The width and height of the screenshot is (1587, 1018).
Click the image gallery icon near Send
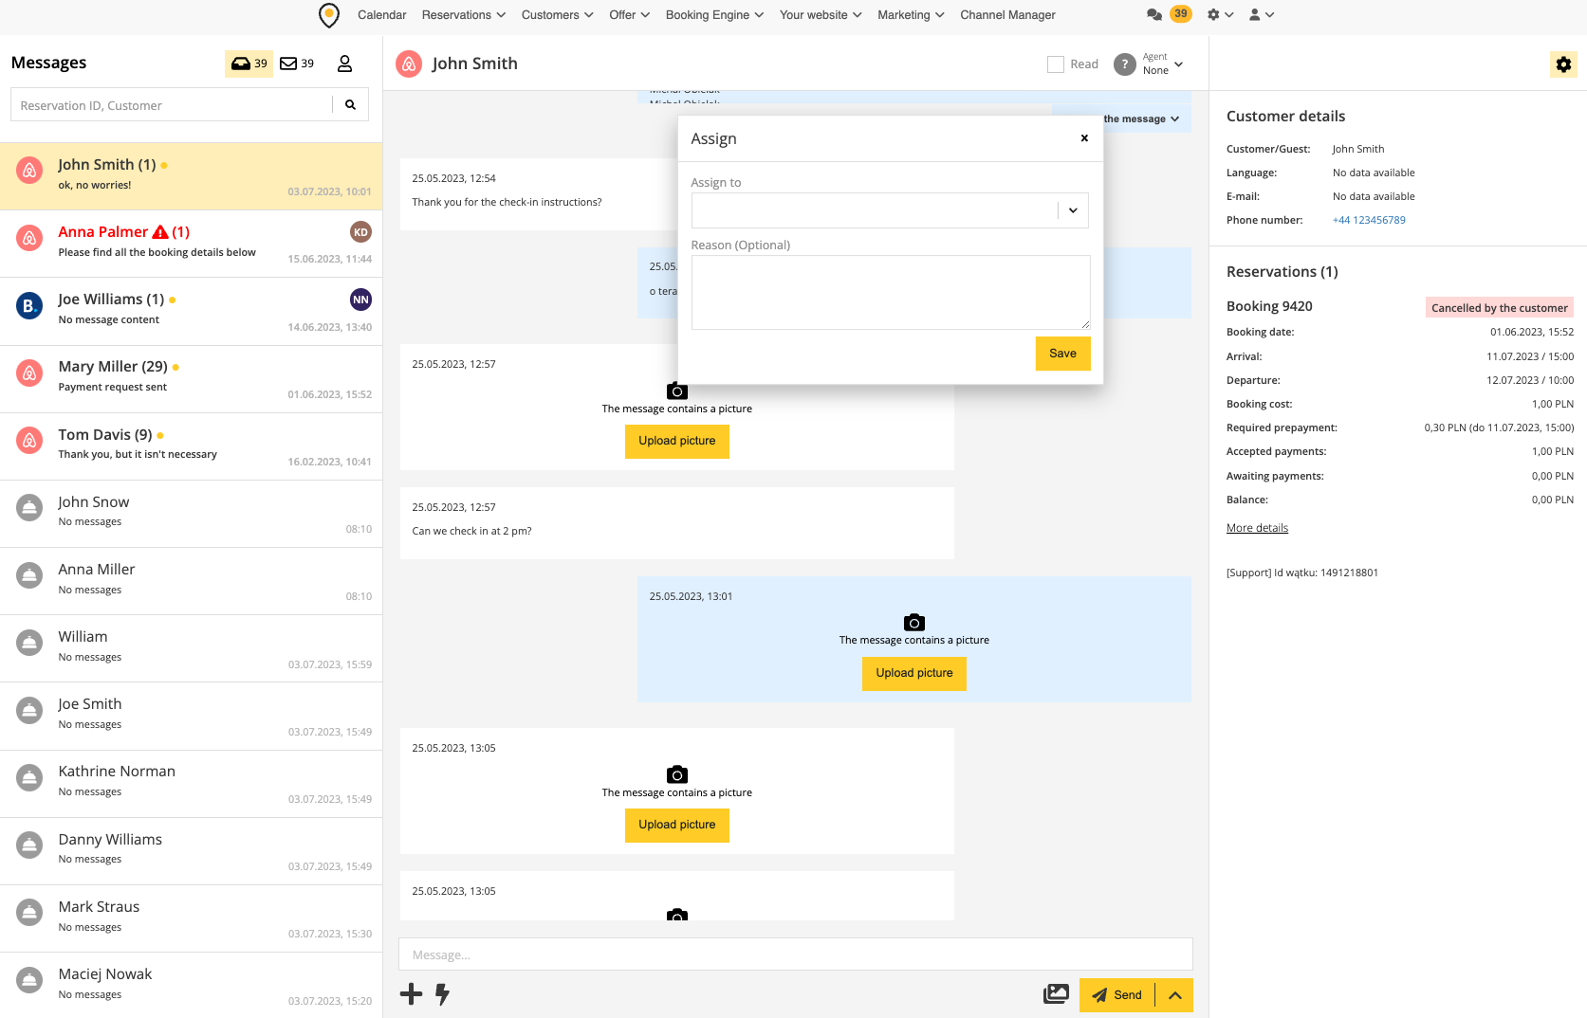[x=1056, y=994]
